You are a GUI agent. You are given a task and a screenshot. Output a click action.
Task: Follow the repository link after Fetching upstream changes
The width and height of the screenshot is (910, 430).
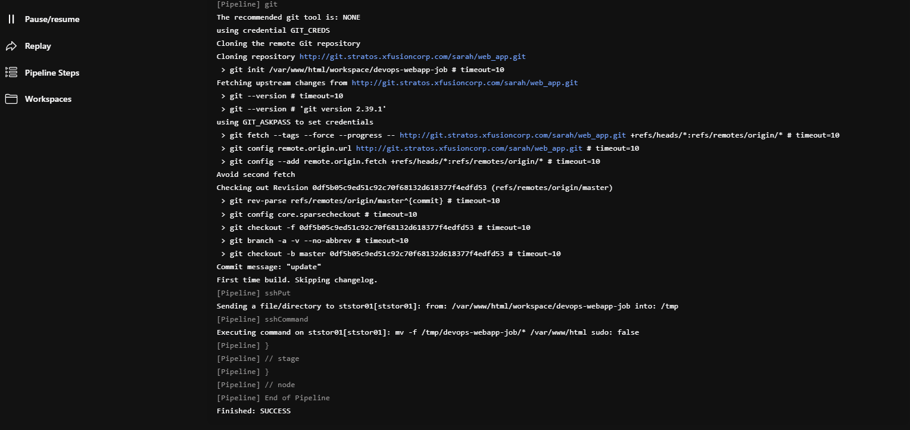point(465,83)
